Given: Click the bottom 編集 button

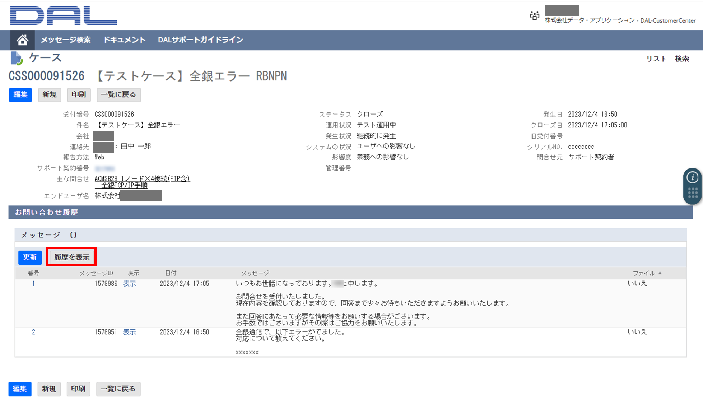Looking at the screenshot, I should click(x=20, y=389).
